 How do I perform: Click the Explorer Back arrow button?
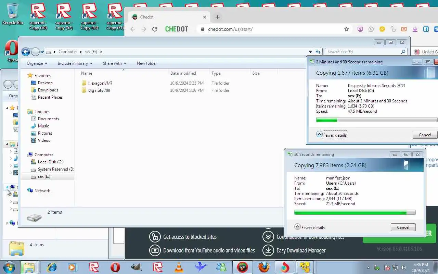[x=26, y=52]
